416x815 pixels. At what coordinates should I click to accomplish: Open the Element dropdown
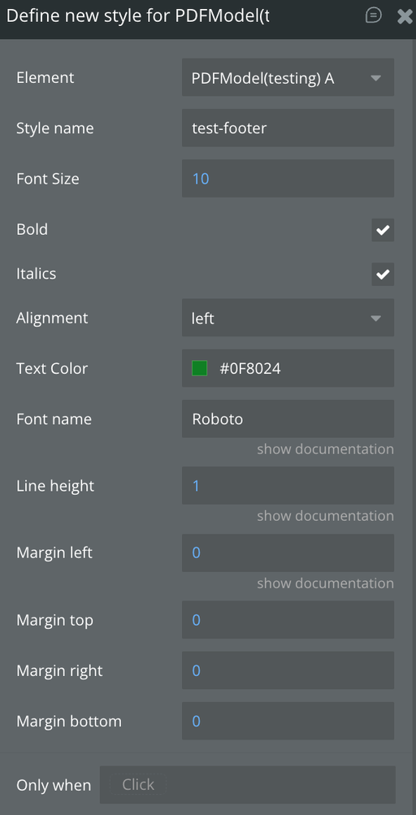coord(288,77)
